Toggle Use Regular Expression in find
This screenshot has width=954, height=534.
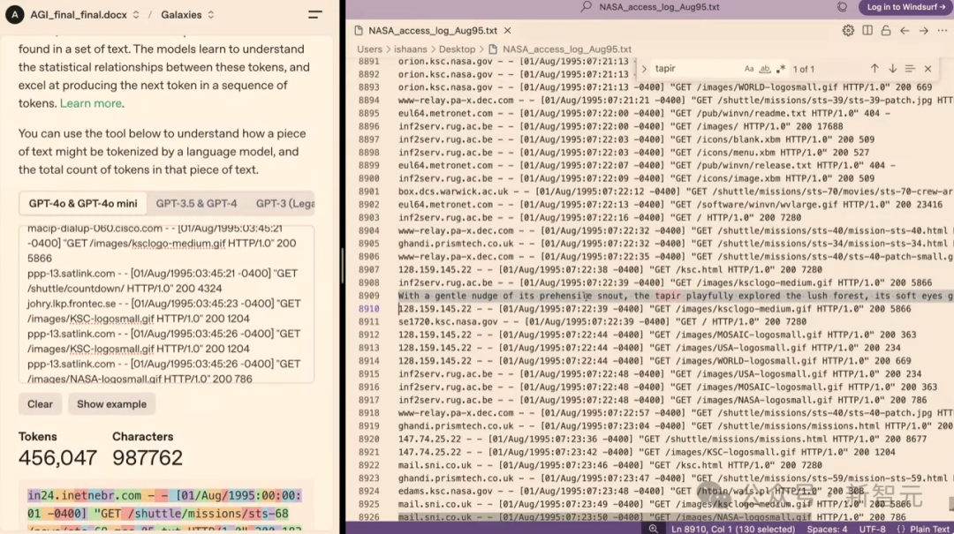(x=781, y=69)
